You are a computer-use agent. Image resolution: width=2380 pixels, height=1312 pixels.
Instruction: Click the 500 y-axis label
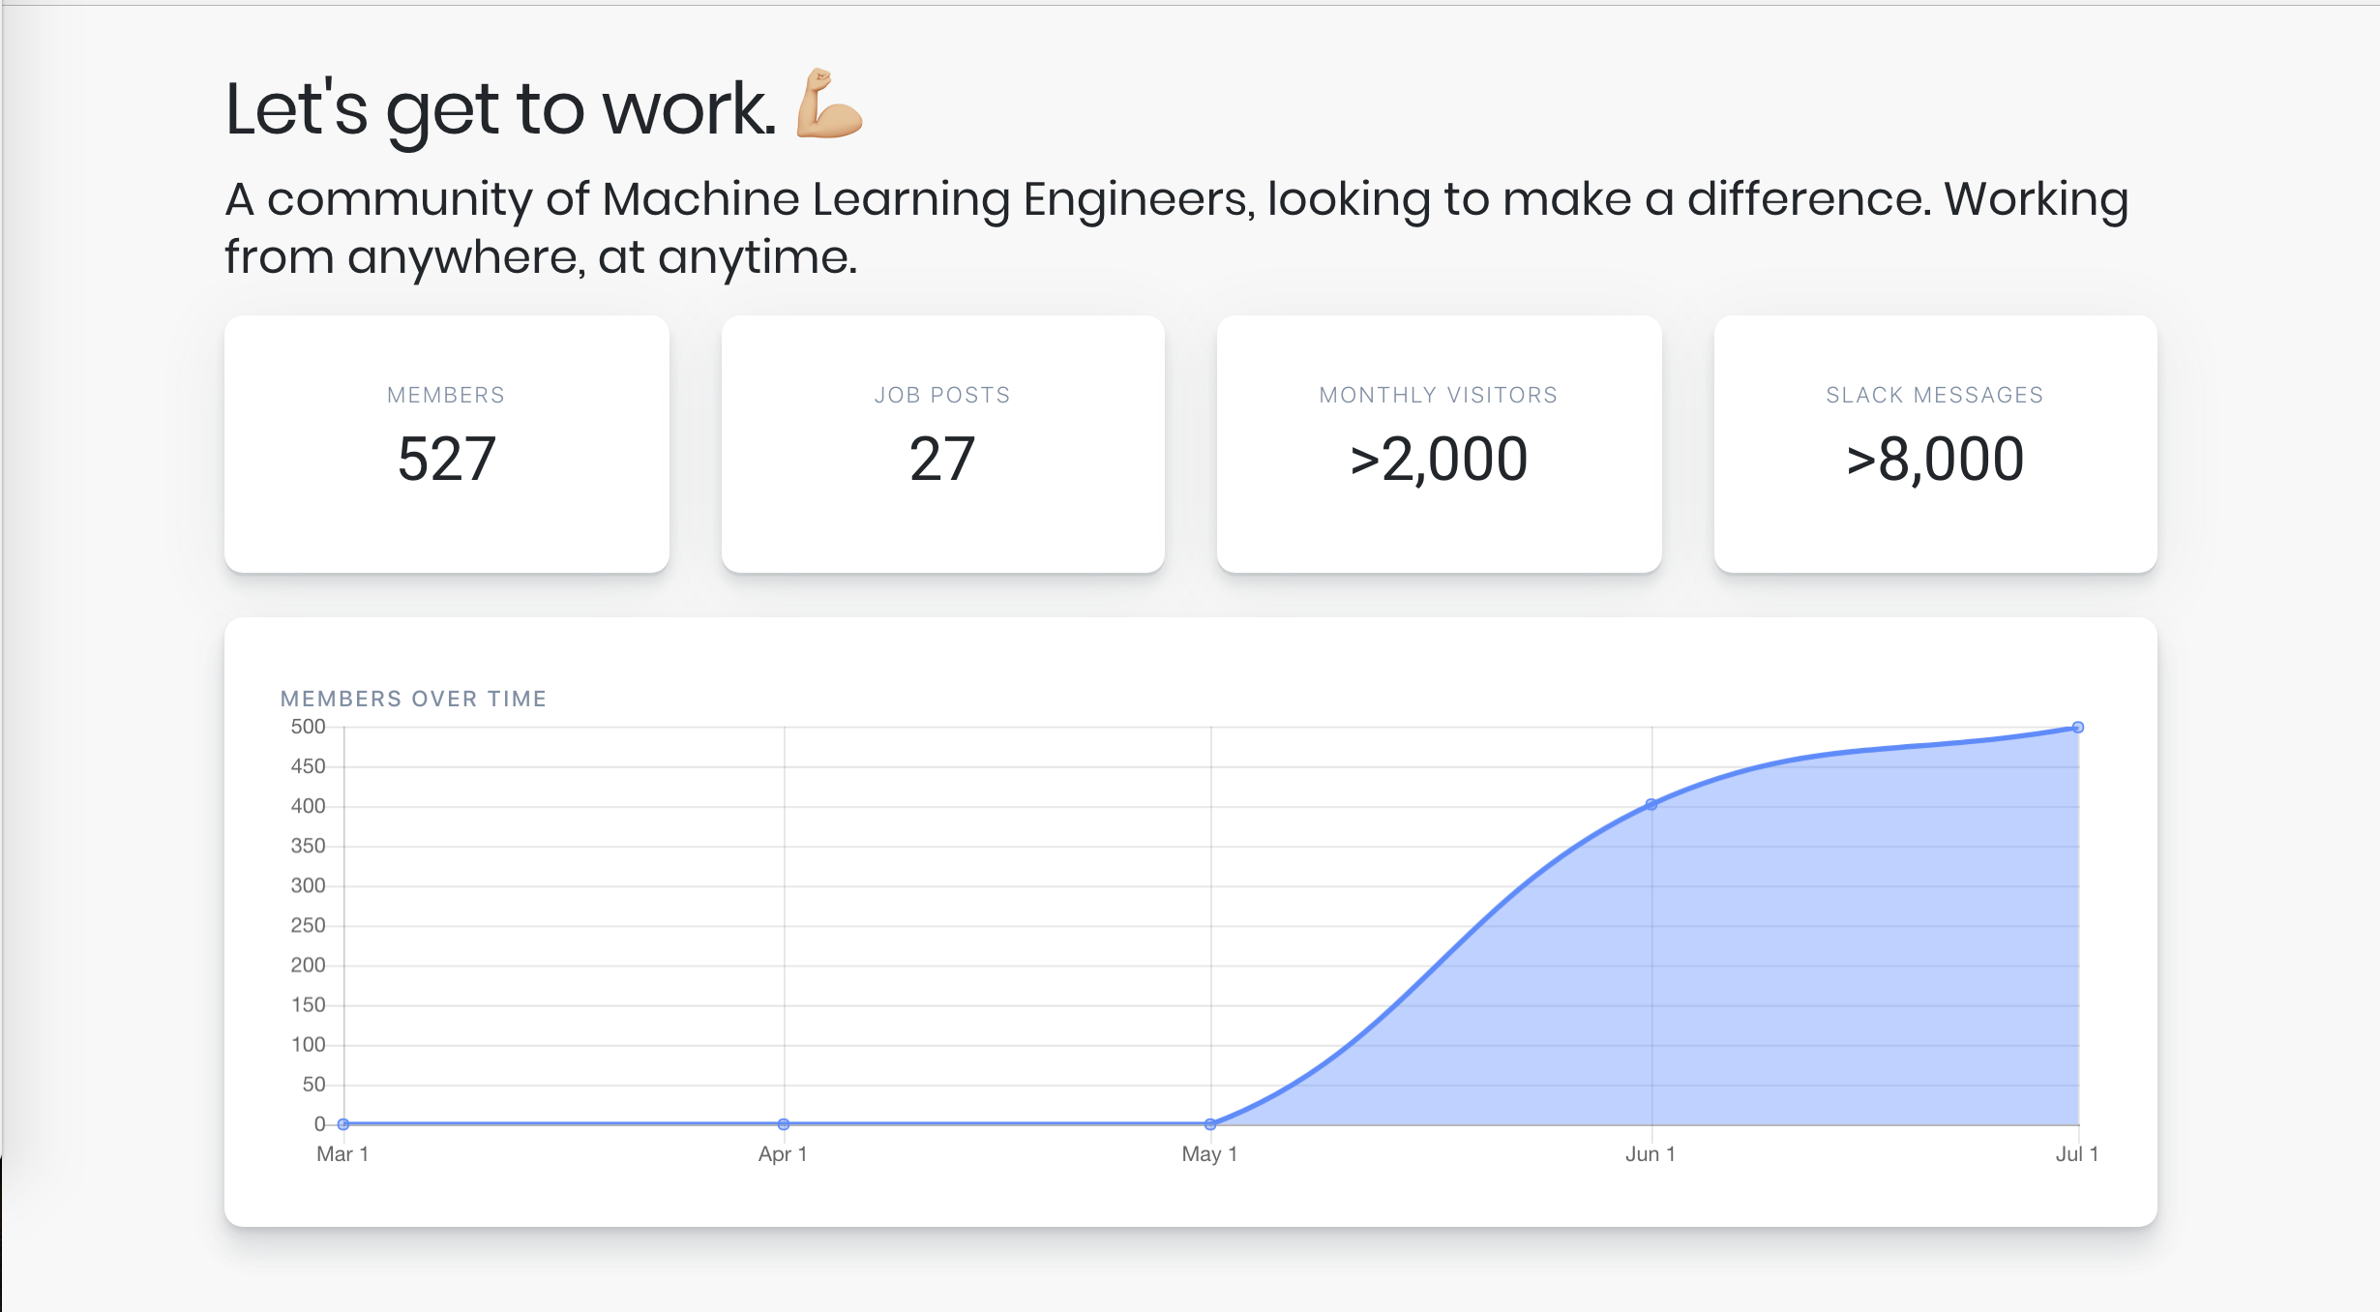tap(308, 727)
